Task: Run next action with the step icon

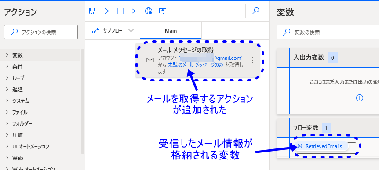Action: coord(135,11)
